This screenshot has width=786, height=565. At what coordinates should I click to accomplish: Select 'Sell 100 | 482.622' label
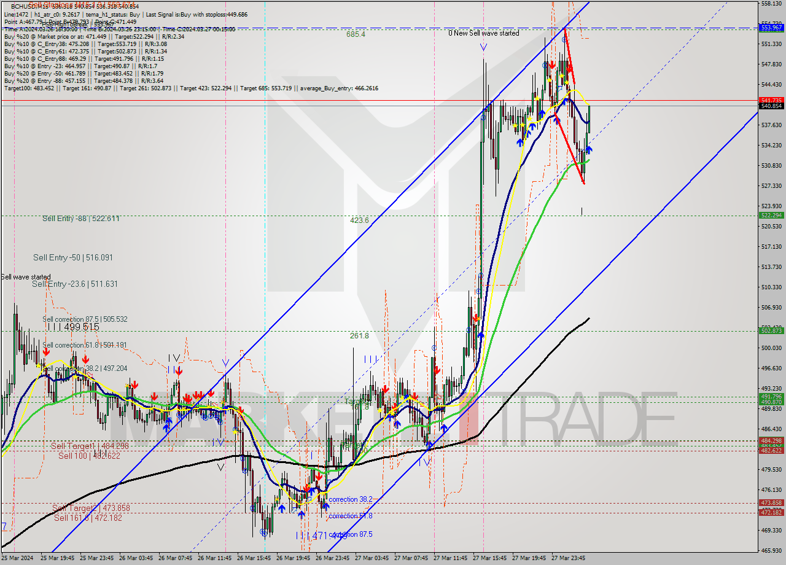coord(89,456)
